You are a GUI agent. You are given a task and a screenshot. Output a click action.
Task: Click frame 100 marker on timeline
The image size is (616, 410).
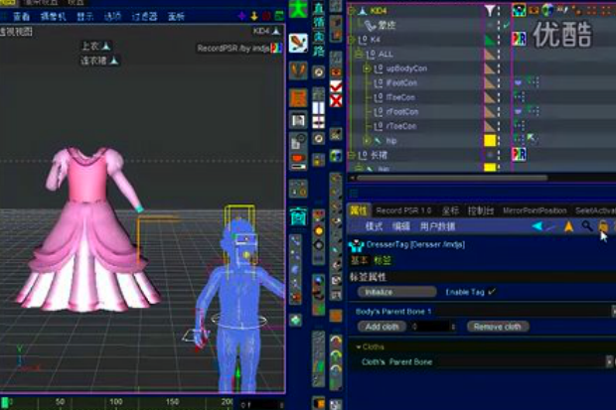(x=116, y=401)
